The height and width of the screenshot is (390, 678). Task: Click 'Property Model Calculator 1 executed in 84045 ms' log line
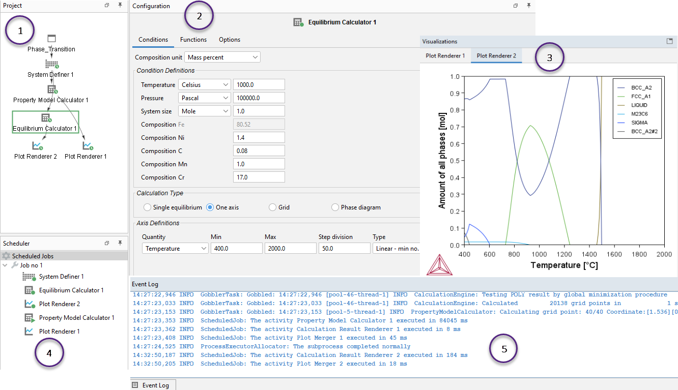point(300,321)
